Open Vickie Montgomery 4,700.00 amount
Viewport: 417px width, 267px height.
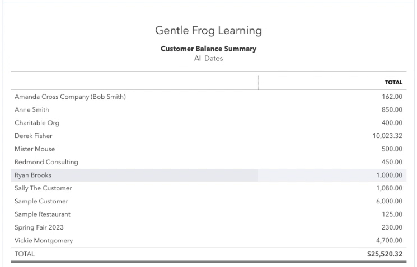[390, 240]
